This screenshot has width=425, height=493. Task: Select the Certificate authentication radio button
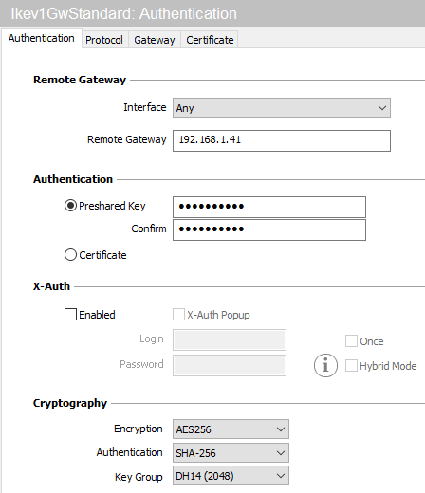70,255
